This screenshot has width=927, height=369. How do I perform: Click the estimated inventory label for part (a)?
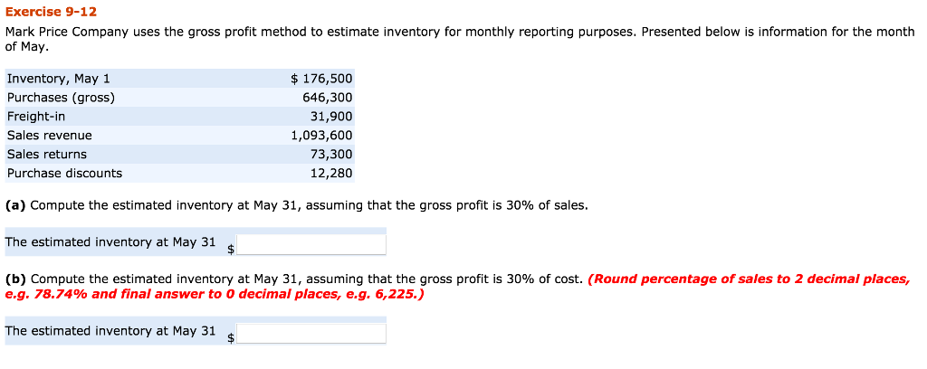click(110, 242)
